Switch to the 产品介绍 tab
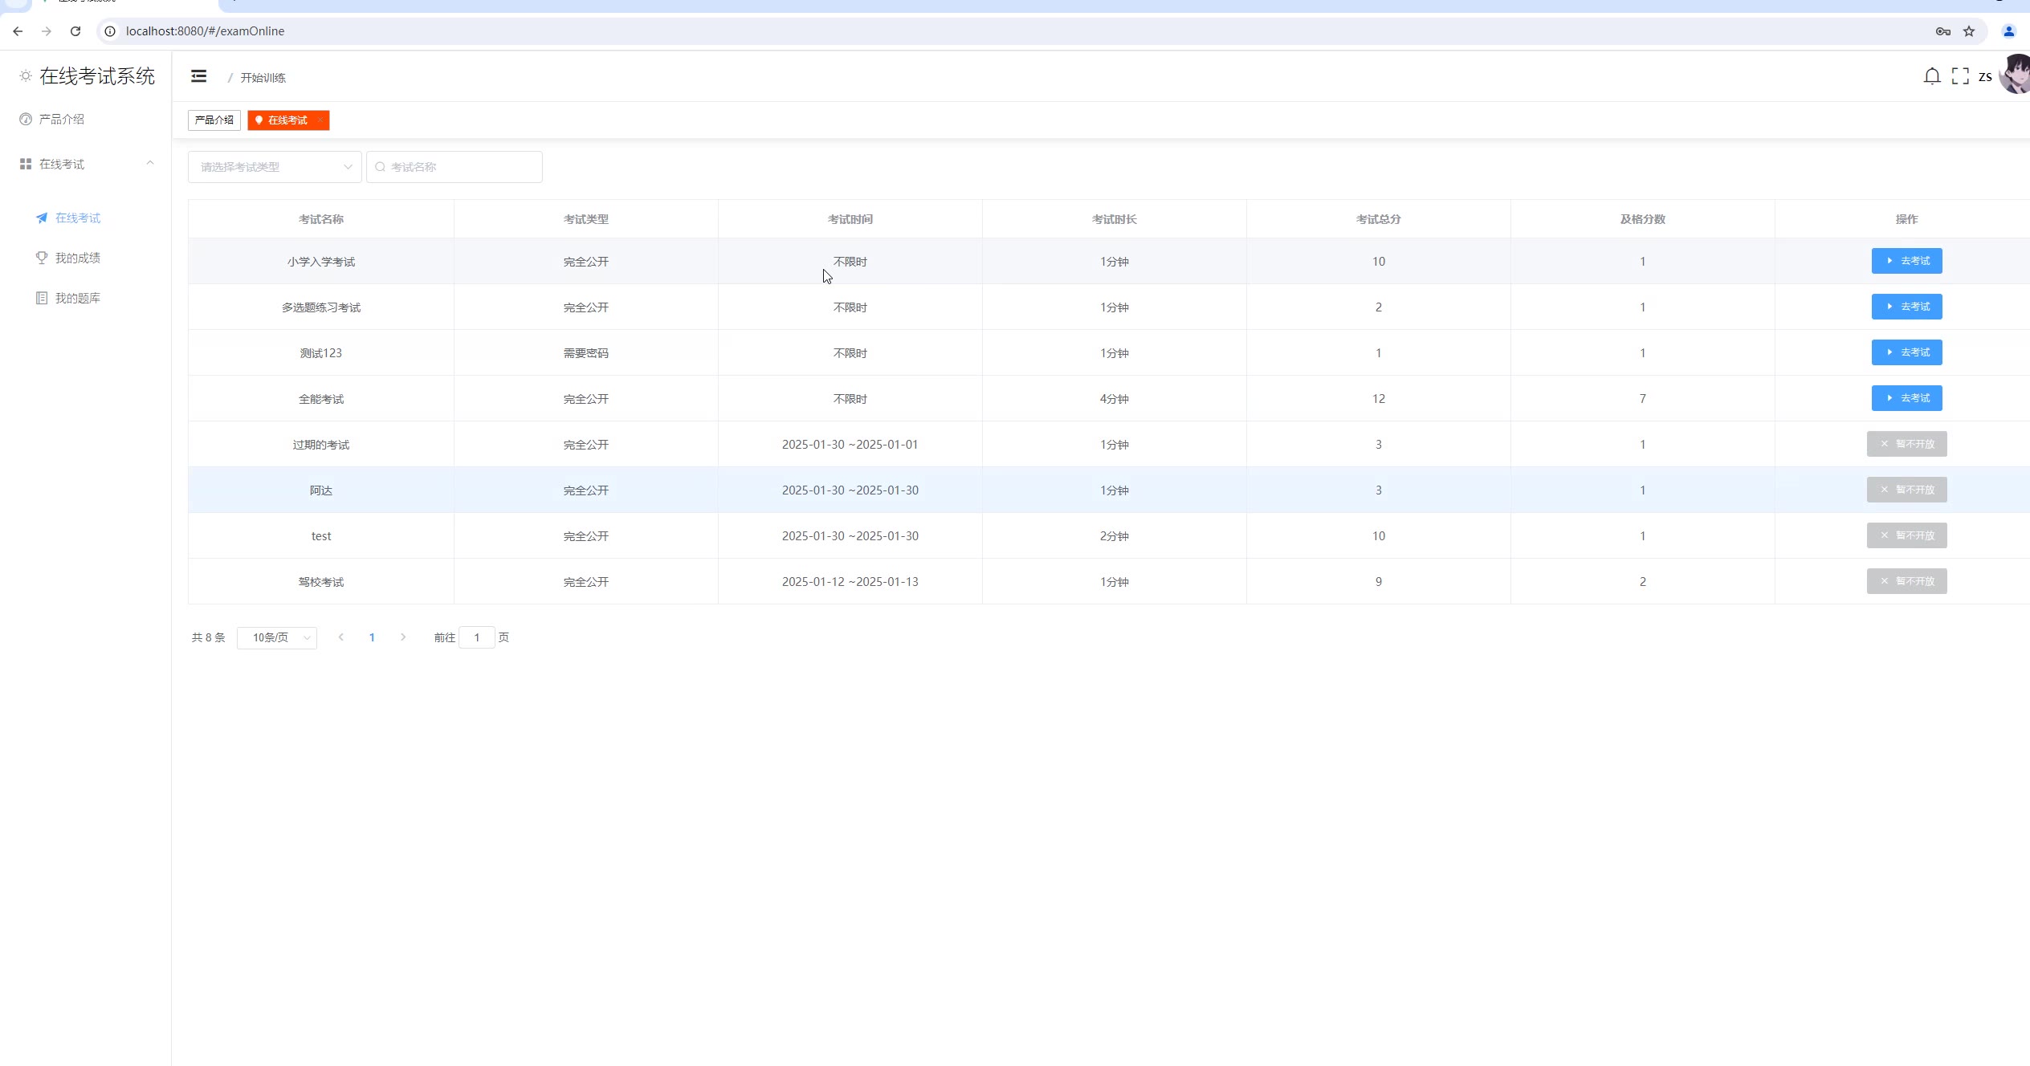This screenshot has width=2030, height=1066. (214, 120)
